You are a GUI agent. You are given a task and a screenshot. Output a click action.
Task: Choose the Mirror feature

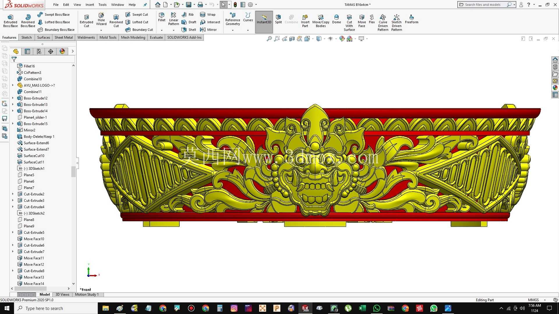tap(208, 30)
